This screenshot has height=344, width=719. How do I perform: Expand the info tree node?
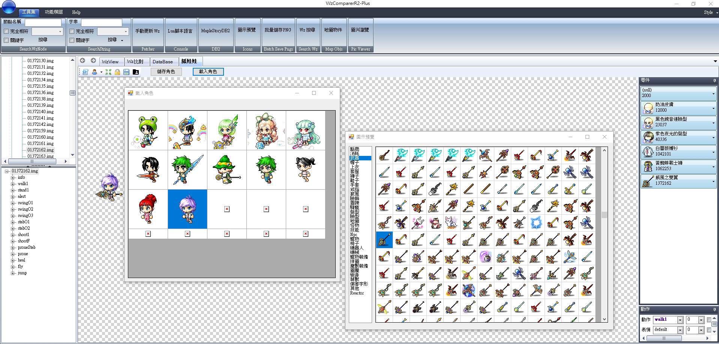(x=13, y=178)
